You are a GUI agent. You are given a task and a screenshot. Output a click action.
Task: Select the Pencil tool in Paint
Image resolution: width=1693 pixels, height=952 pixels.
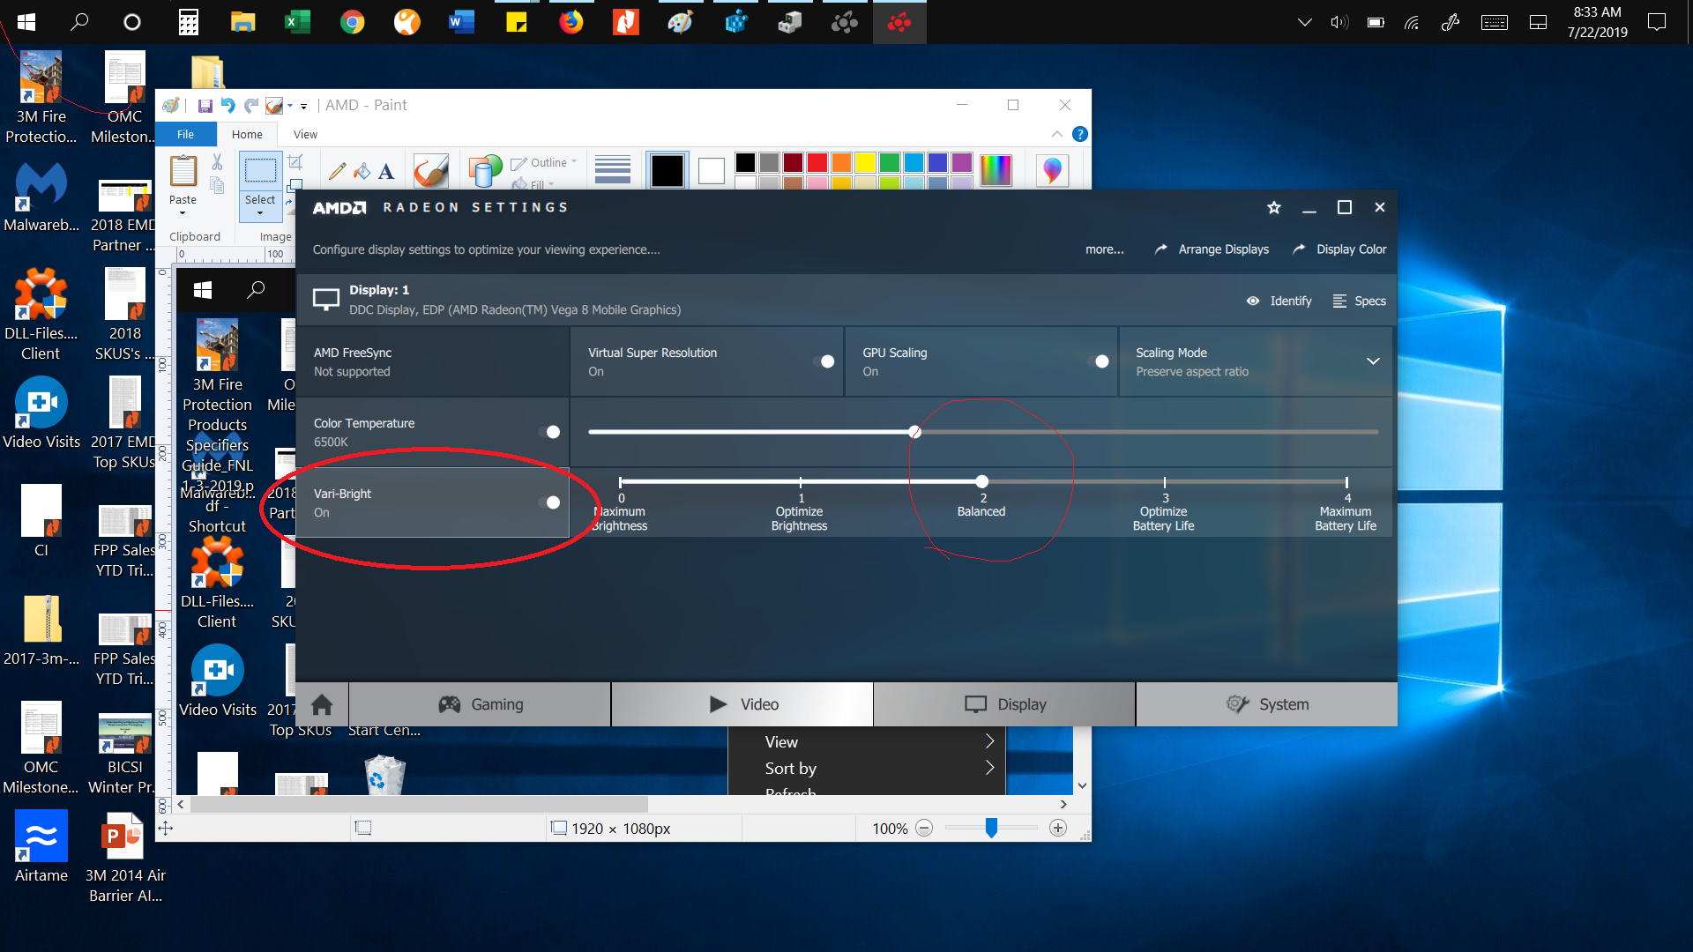pyautogui.click(x=337, y=171)
